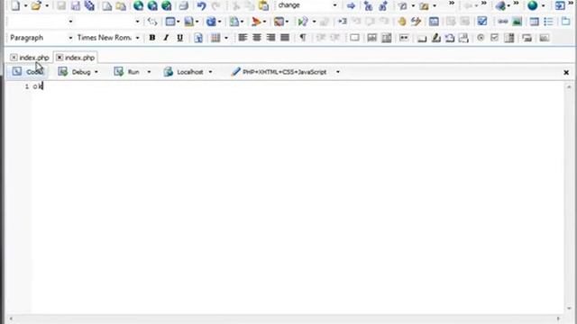Click the Save All stacked disks icon

(x=89, y=5)
